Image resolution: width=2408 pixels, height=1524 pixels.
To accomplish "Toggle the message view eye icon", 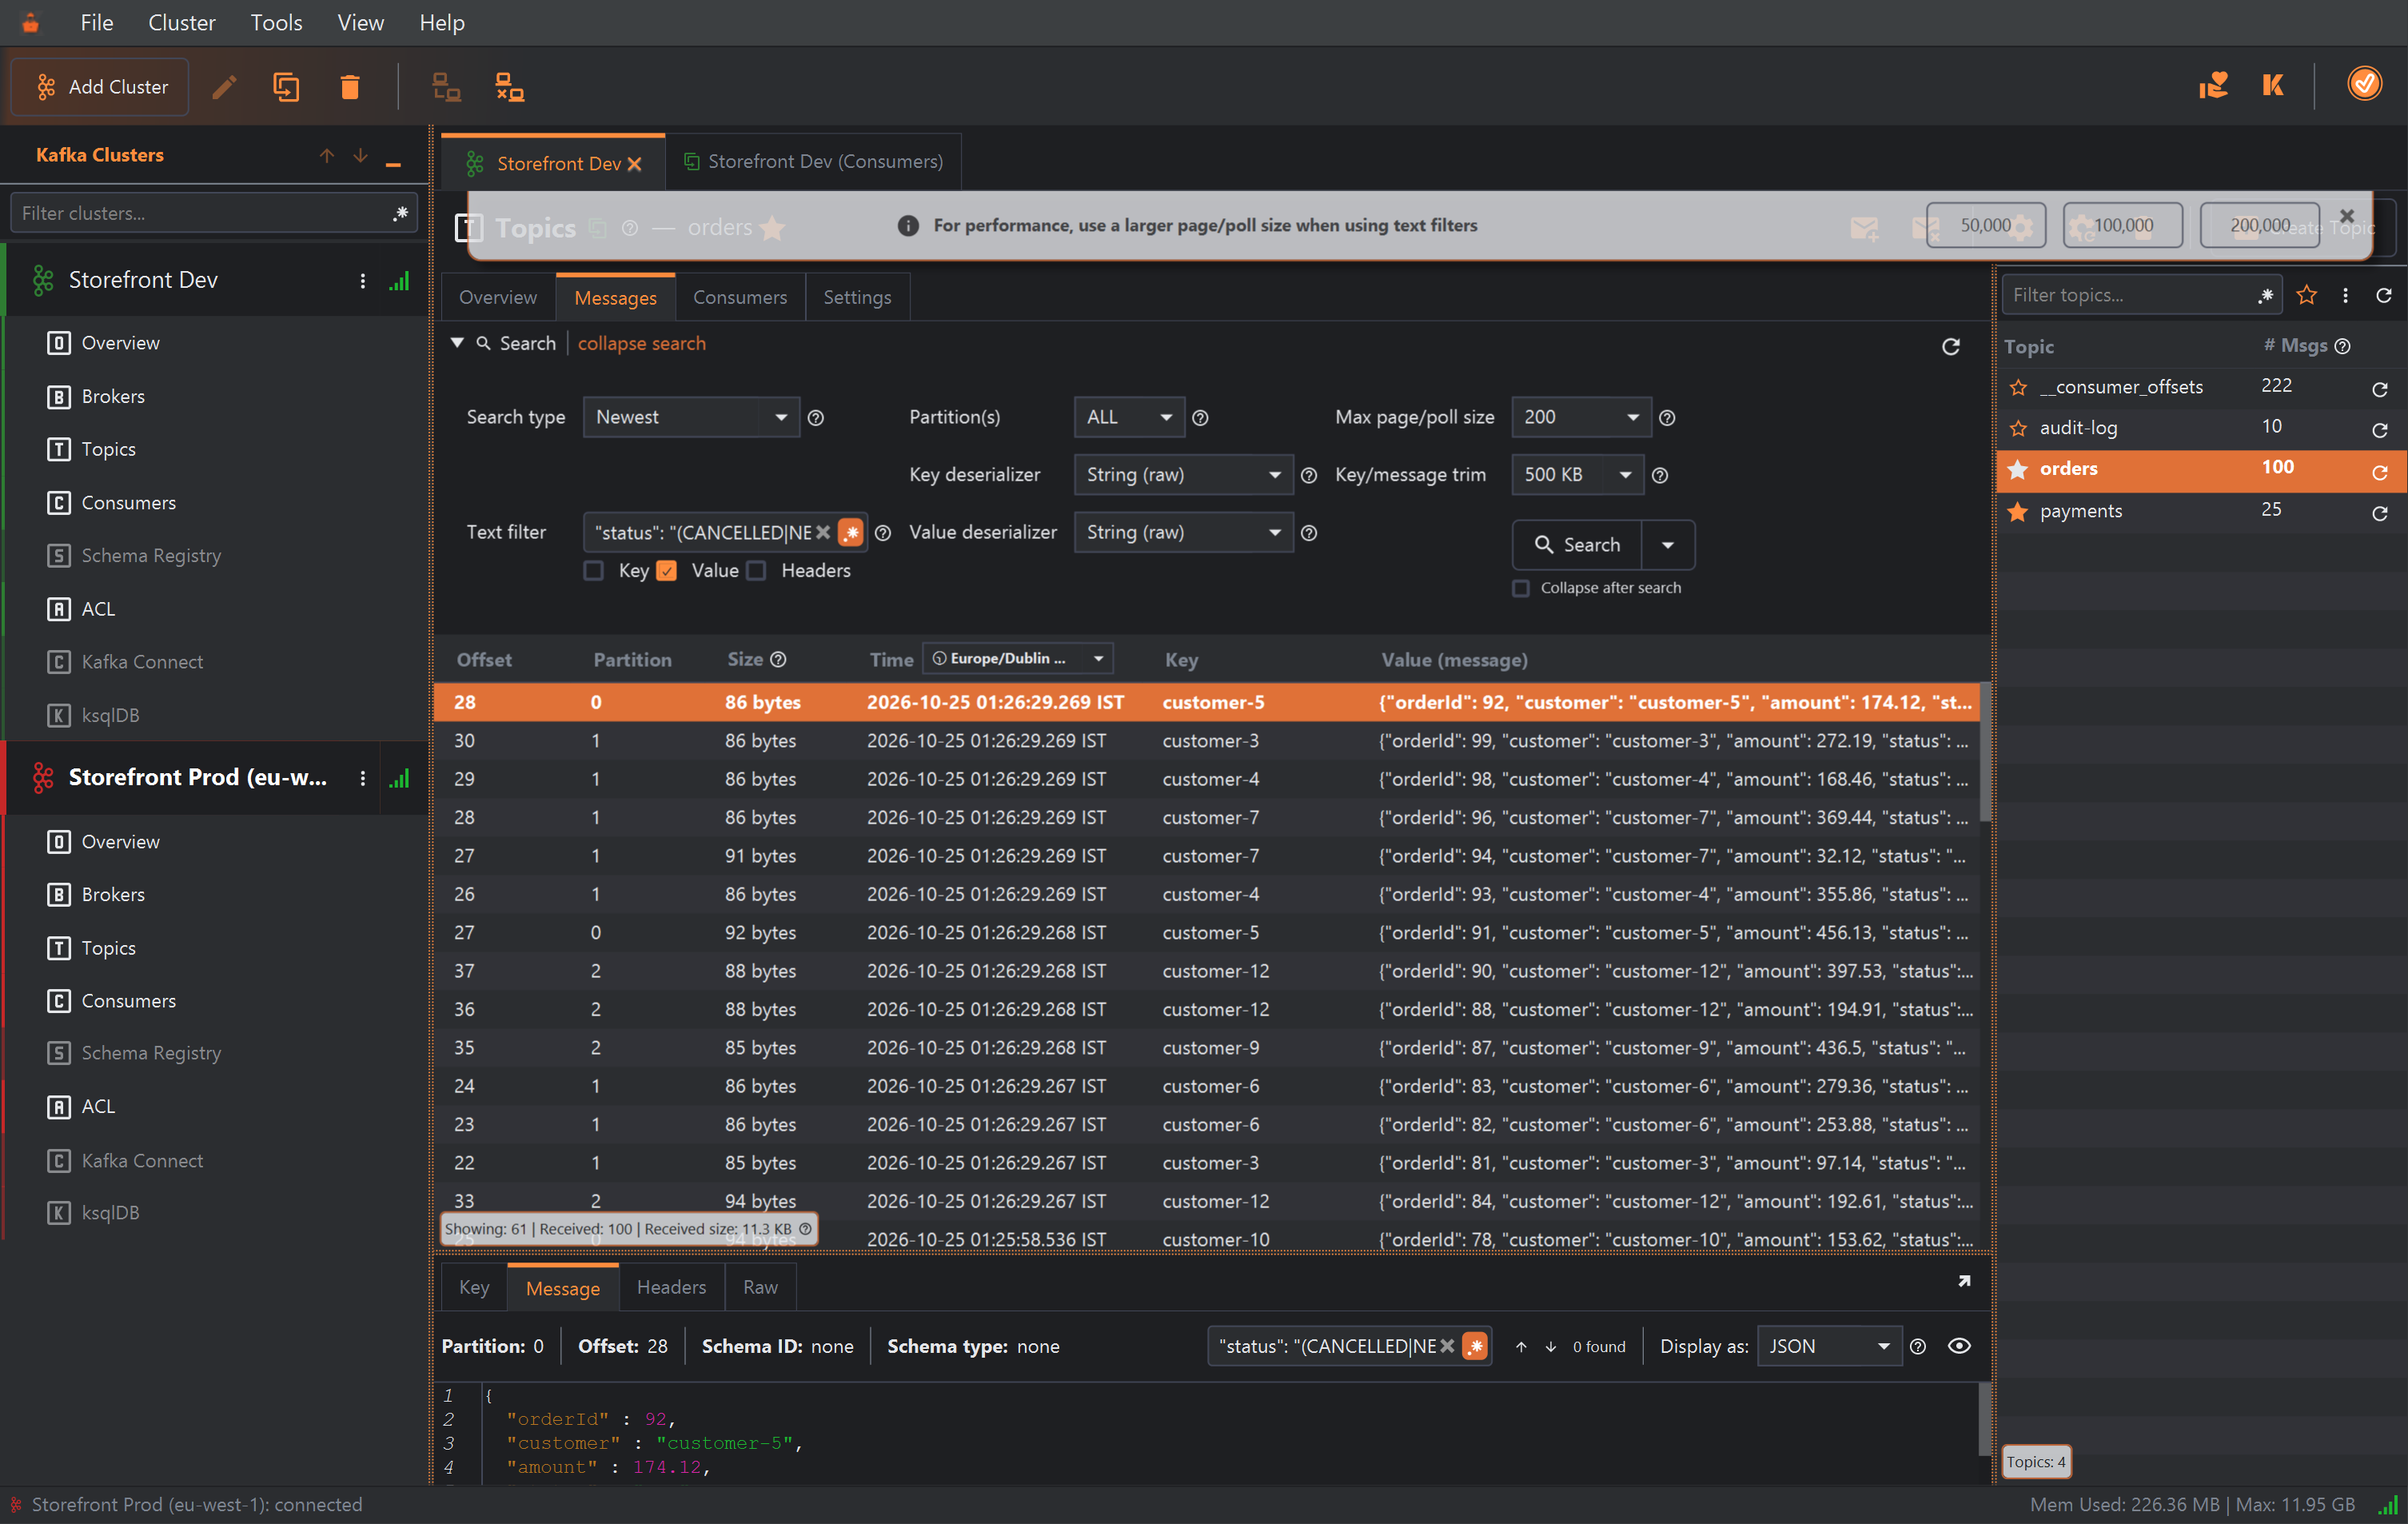I will (1958, 1345).
